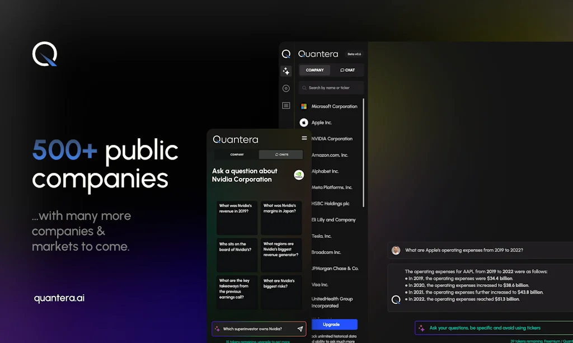Screen dimensions: 573x343
Task: Select the COMPANY tab in the desktop app
Action: point(314,70)
